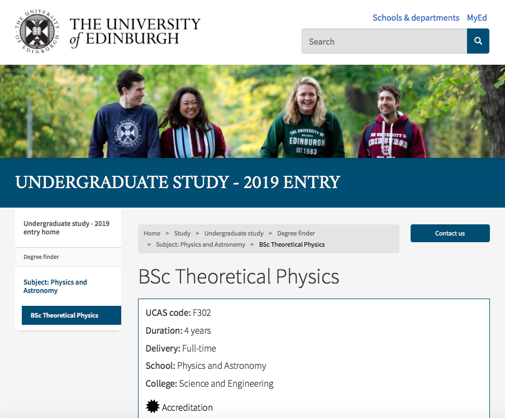
Task: Click BSc Theoretical Physics breadcrumb text
Action: pyautogui.click(x=292, y=244)
